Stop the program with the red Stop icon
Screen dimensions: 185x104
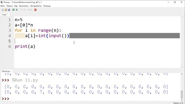(x=35, y=10)
